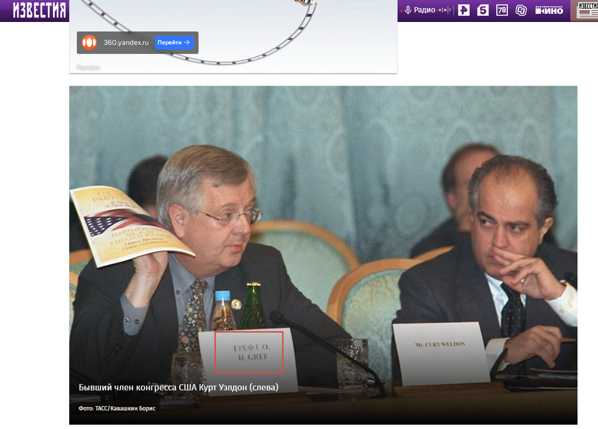The image size is (598, 429).
Task: Open Документальное кино logo
Action: 549,10
